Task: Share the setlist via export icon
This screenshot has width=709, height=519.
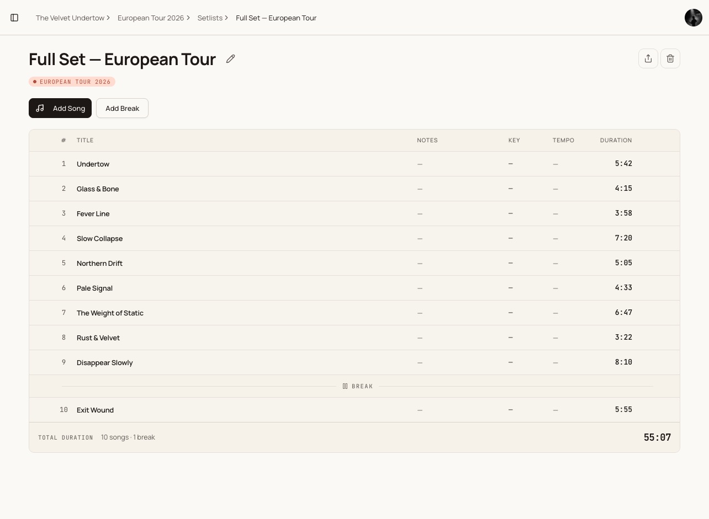Action: coord(648,58)
